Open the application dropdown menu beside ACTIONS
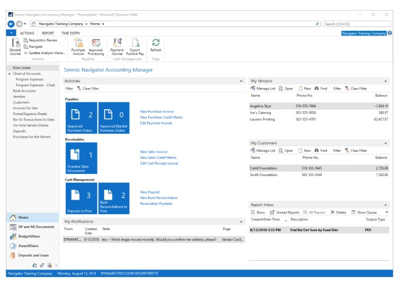Viewport: 398px width, 291px height. click(12, 33)
